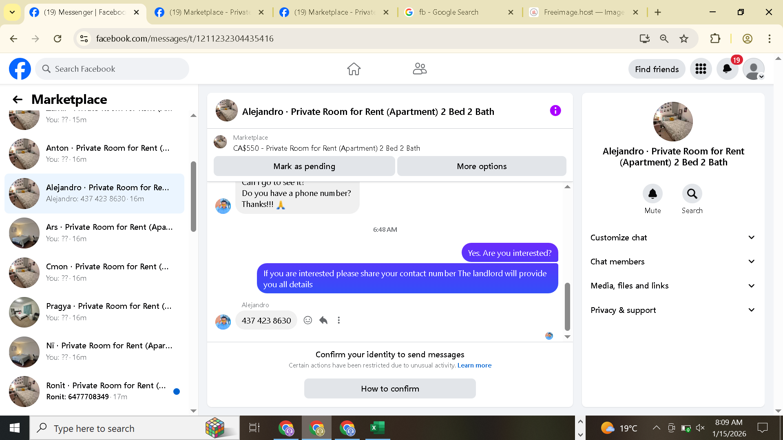Open the Facebook Home icon
783x440 pixels.
click(354, 69)
